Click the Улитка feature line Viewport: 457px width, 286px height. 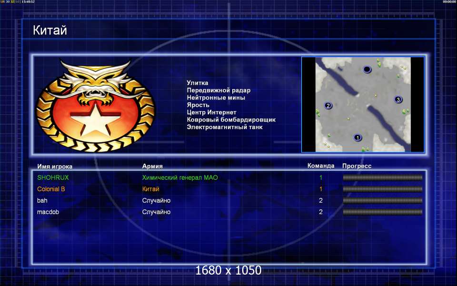197,83
